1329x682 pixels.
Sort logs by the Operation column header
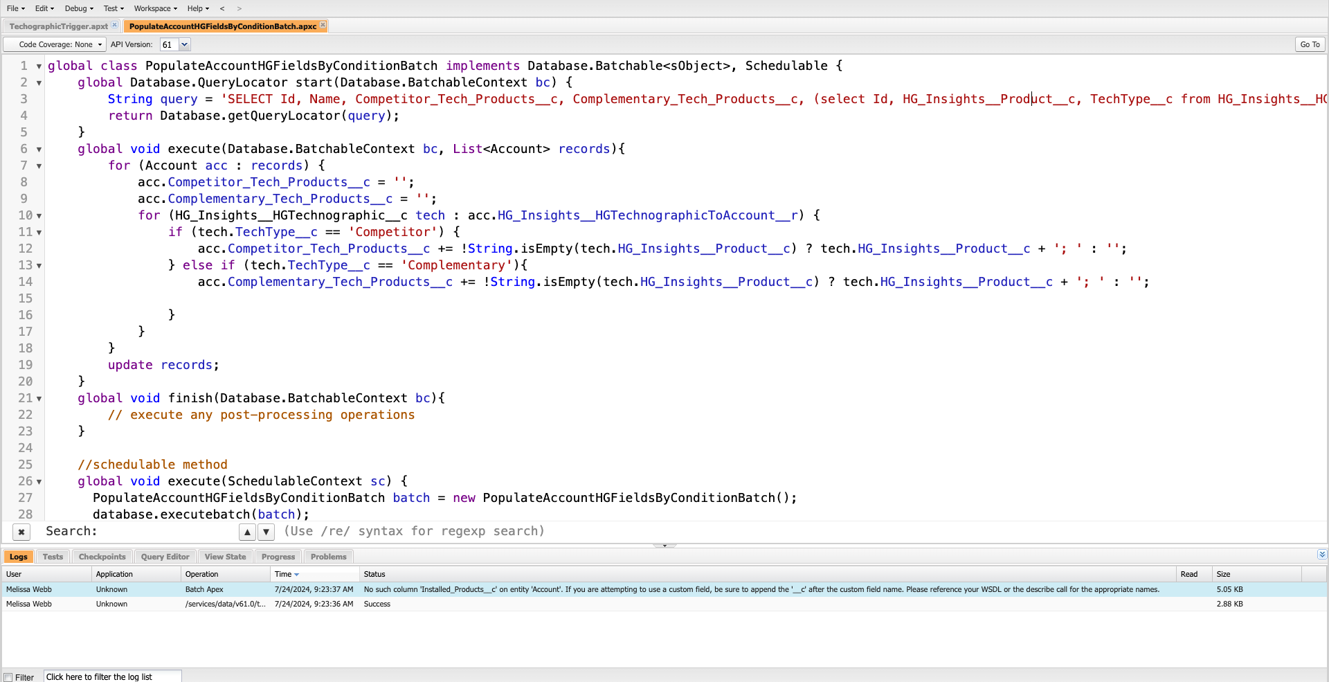226,574
